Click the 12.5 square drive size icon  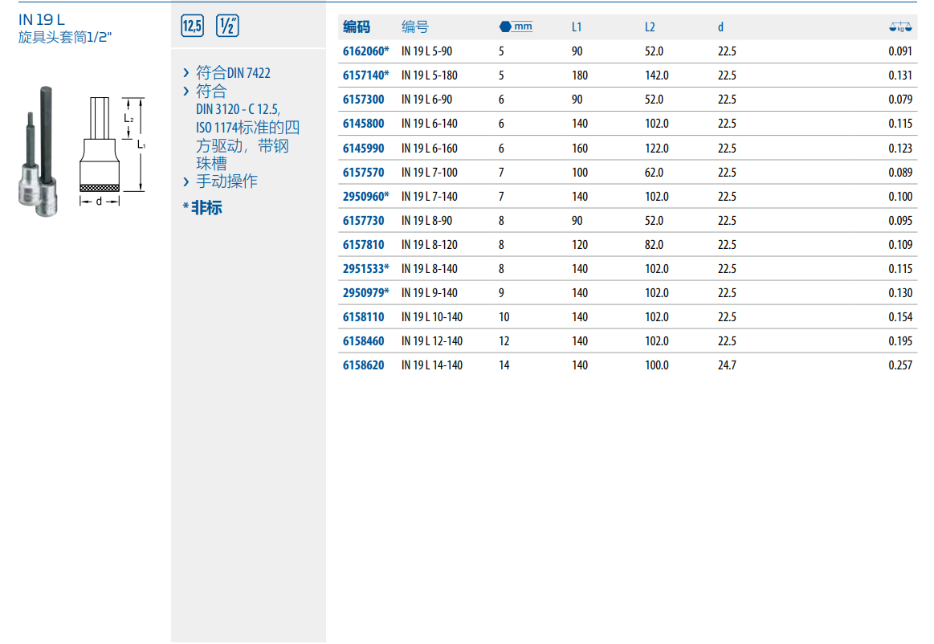click(193, 26)
